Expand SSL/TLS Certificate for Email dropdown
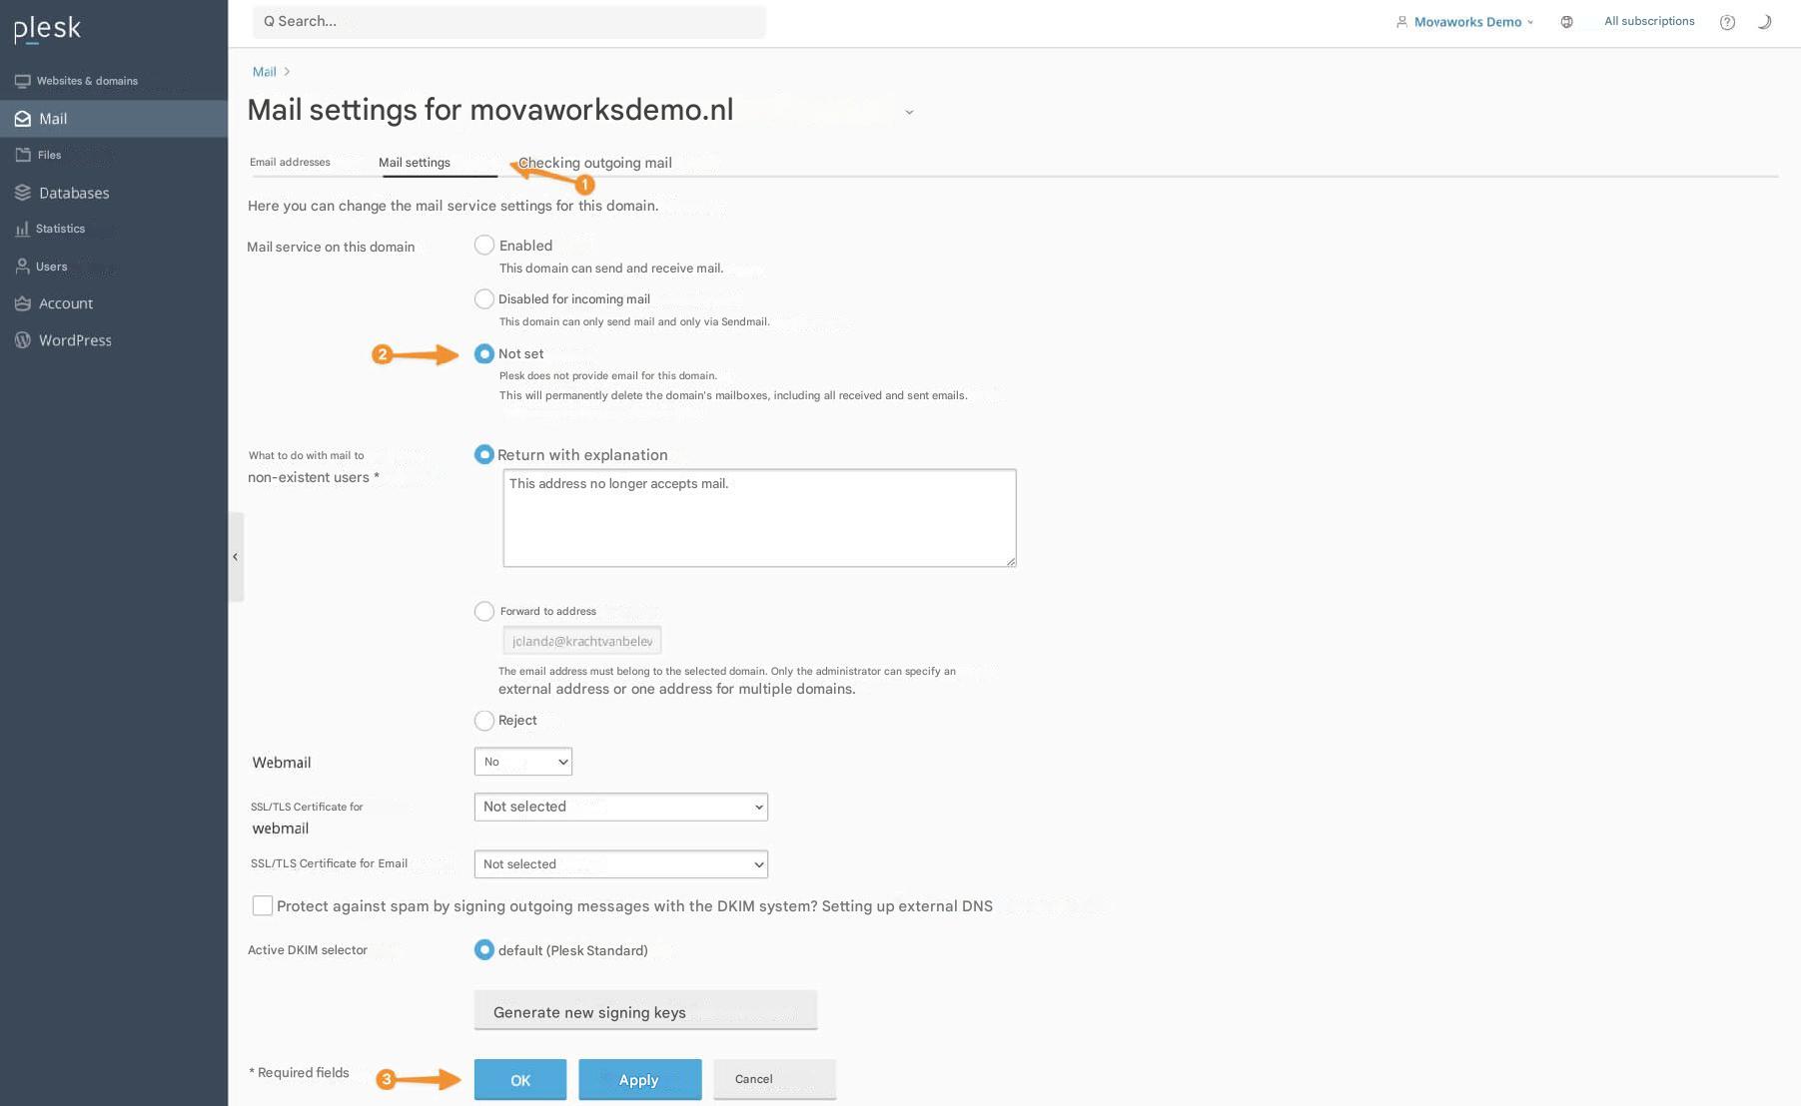 tap(621, 864)
